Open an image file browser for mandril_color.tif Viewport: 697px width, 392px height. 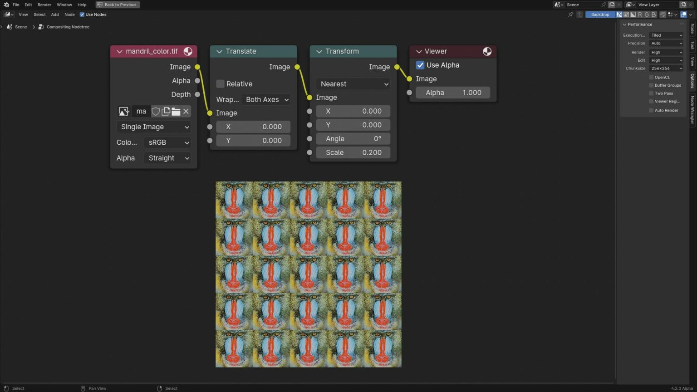(x=176, y=111)
